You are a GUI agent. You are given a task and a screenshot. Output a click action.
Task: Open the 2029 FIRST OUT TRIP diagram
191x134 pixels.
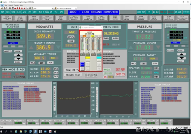tap(47, 18)
